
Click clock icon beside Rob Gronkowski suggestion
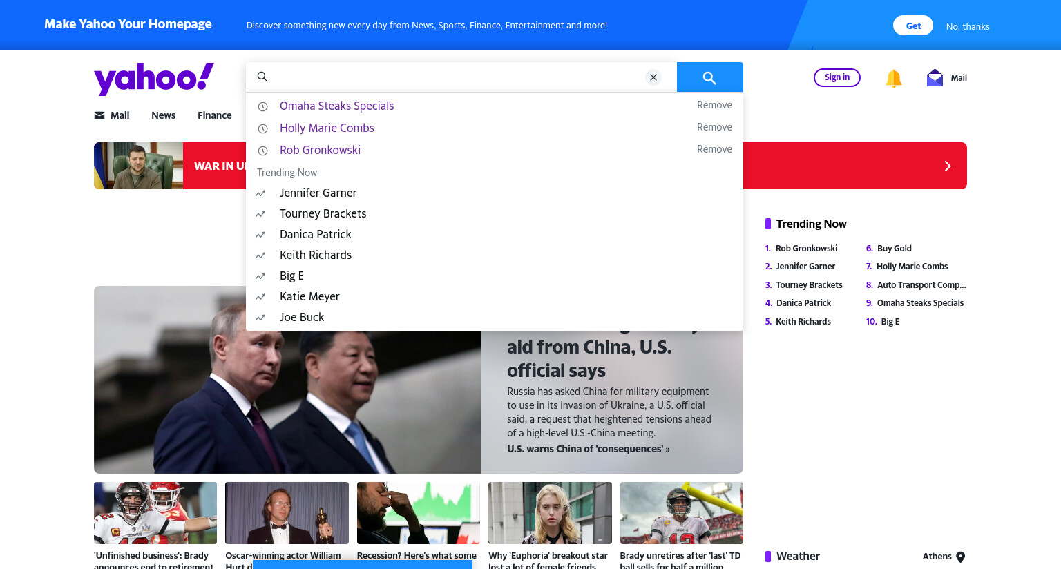coord(262,151)
